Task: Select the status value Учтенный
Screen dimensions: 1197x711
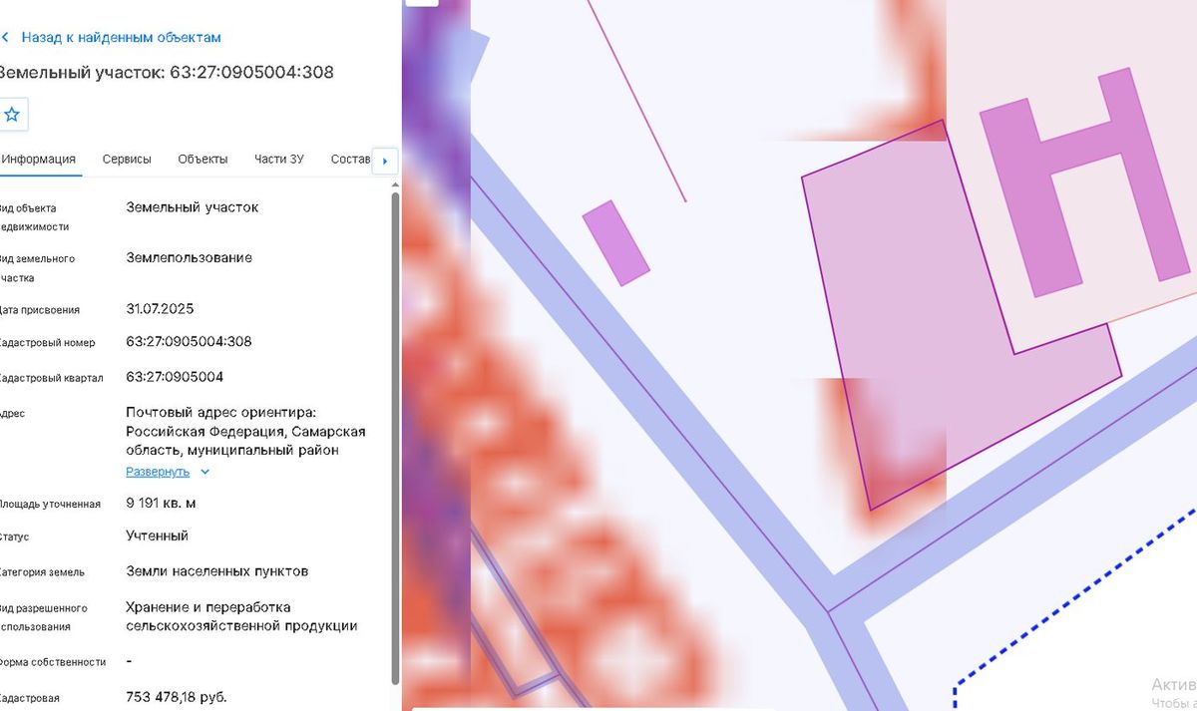Action: click(x=157, y=535)
